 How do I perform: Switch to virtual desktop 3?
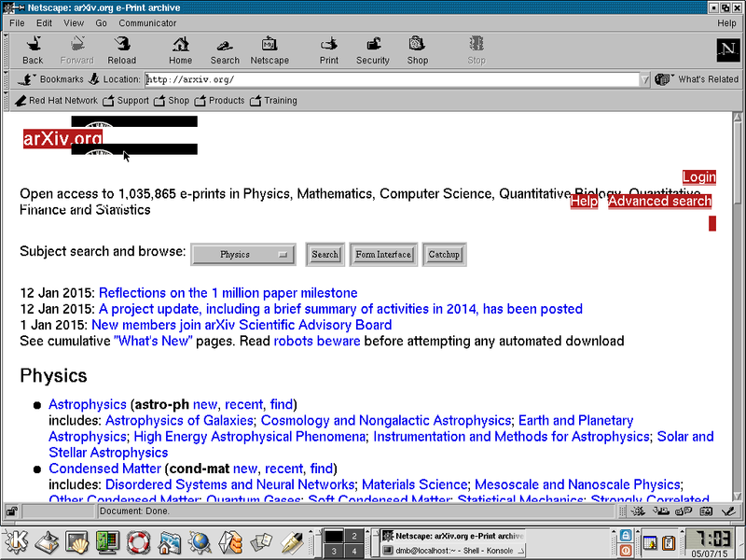click(334, 551)
